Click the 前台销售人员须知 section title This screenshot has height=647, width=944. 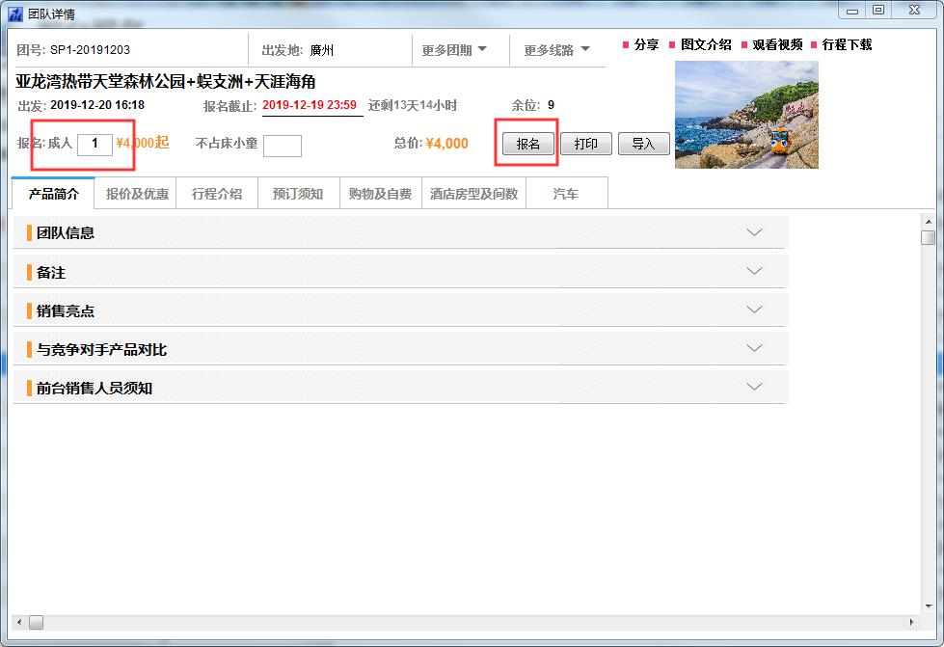(94, 388)
